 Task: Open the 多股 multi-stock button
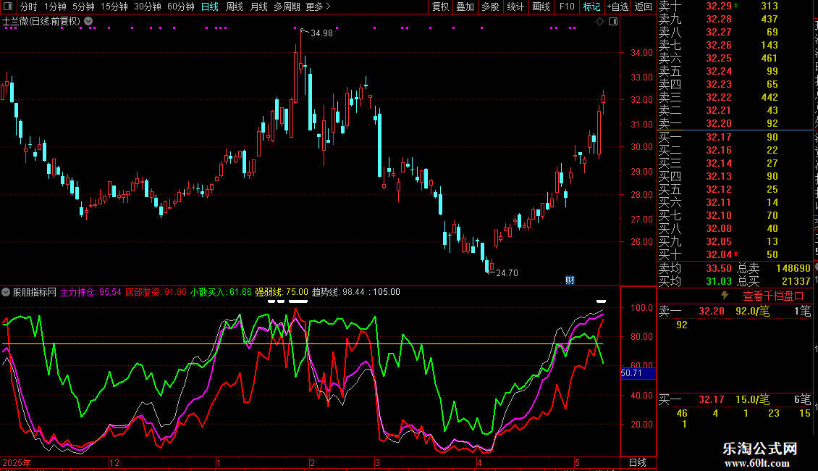coord(490,7)
